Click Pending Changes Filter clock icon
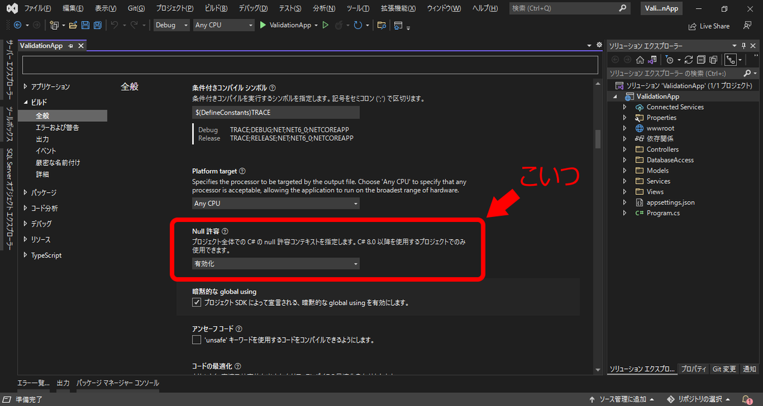 pos(670,60)
